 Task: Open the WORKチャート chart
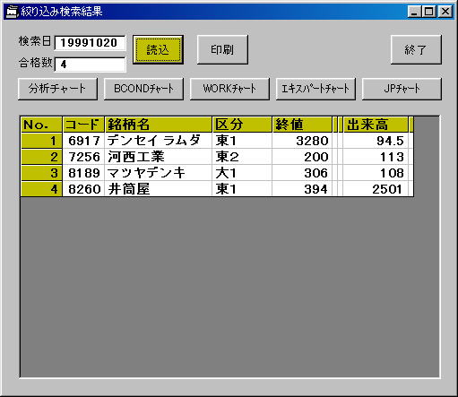click(x=229, y=89)
